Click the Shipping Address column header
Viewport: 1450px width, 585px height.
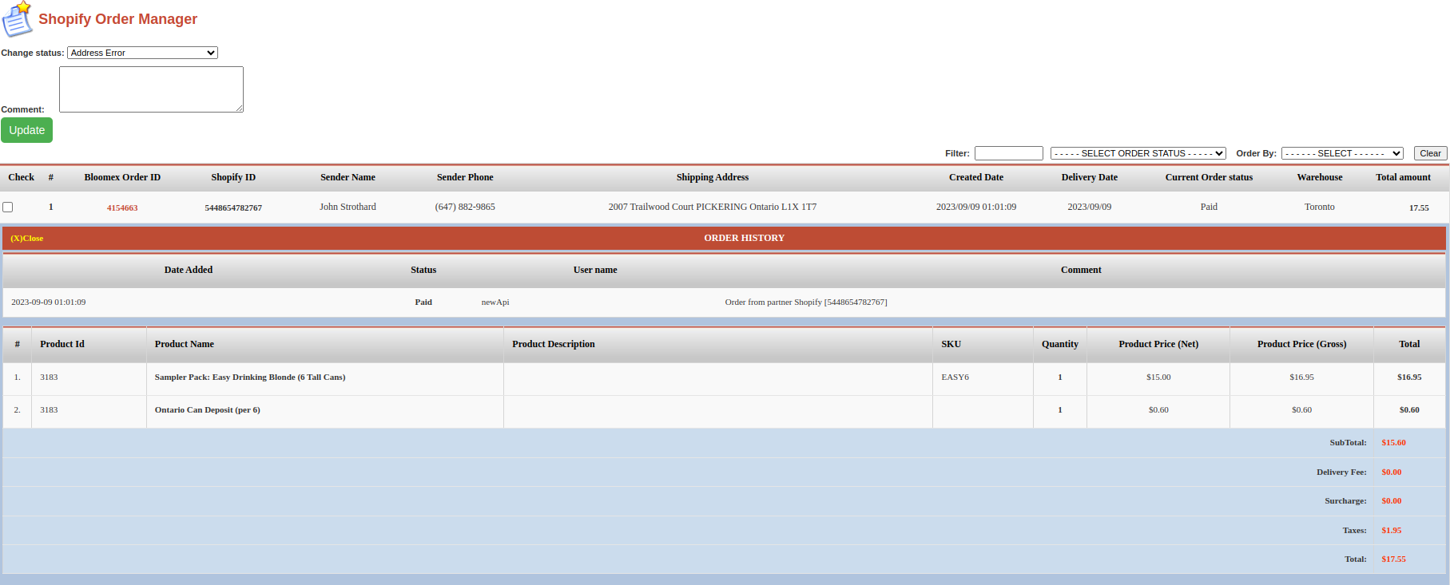713,177
